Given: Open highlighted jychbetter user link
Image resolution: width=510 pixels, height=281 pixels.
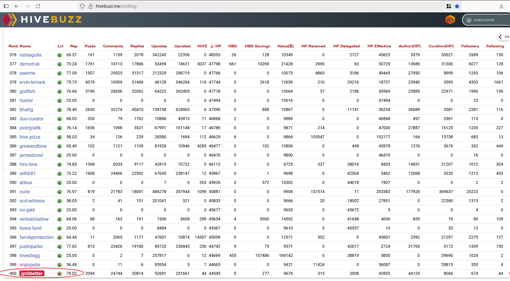Looking at the screenshot, I should [32, 273].
